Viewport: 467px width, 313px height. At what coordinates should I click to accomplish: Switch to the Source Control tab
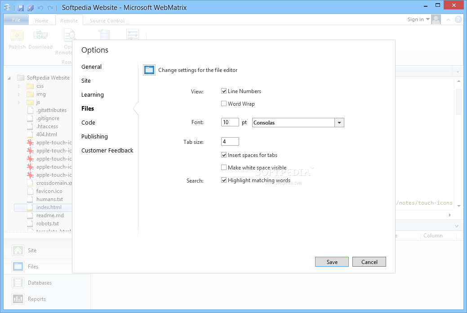click(x=107, y=21)
